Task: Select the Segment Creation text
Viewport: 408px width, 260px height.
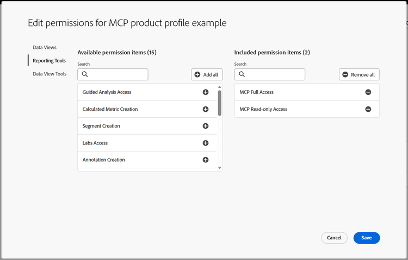Action: tap(101, 126)
